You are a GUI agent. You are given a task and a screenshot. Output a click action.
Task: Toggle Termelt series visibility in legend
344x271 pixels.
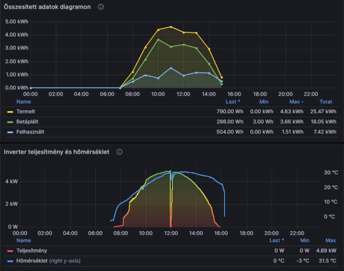click(x=26, y=112)
